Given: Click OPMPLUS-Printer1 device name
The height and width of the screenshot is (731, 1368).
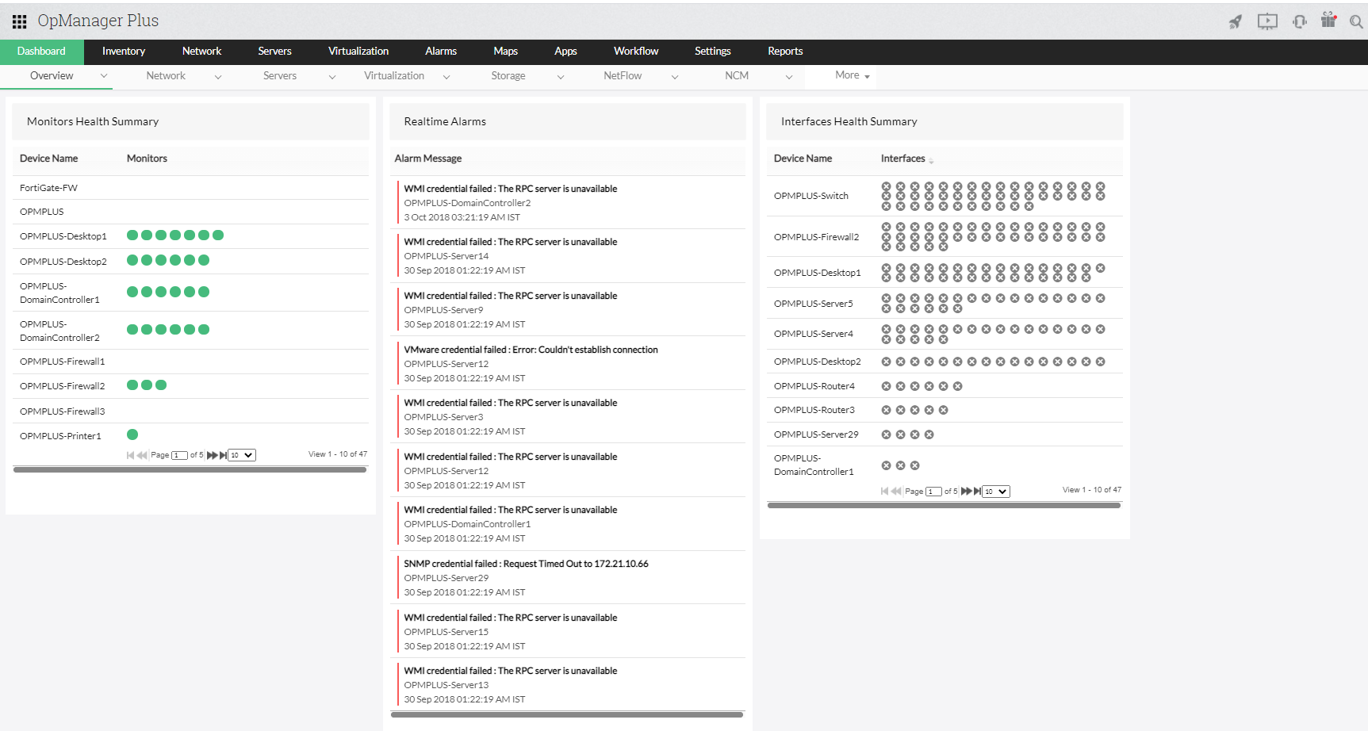Looking at the screenshot, I should coord(60,436).
